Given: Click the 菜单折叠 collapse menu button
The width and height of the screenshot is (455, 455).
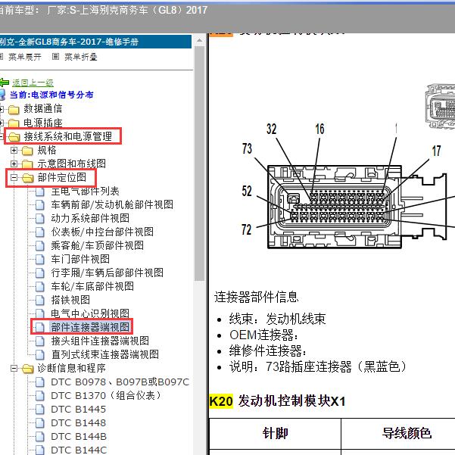Looking at the screenshot, I should click(x=80, y=57).
